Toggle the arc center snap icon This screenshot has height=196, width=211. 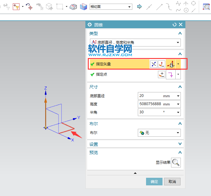(186, 10)
